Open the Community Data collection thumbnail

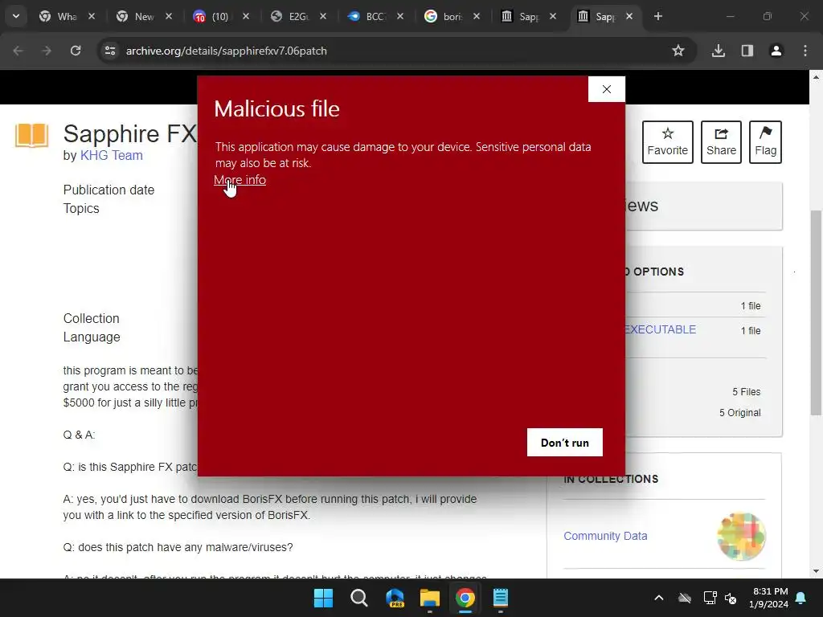[x=741, y=536]
